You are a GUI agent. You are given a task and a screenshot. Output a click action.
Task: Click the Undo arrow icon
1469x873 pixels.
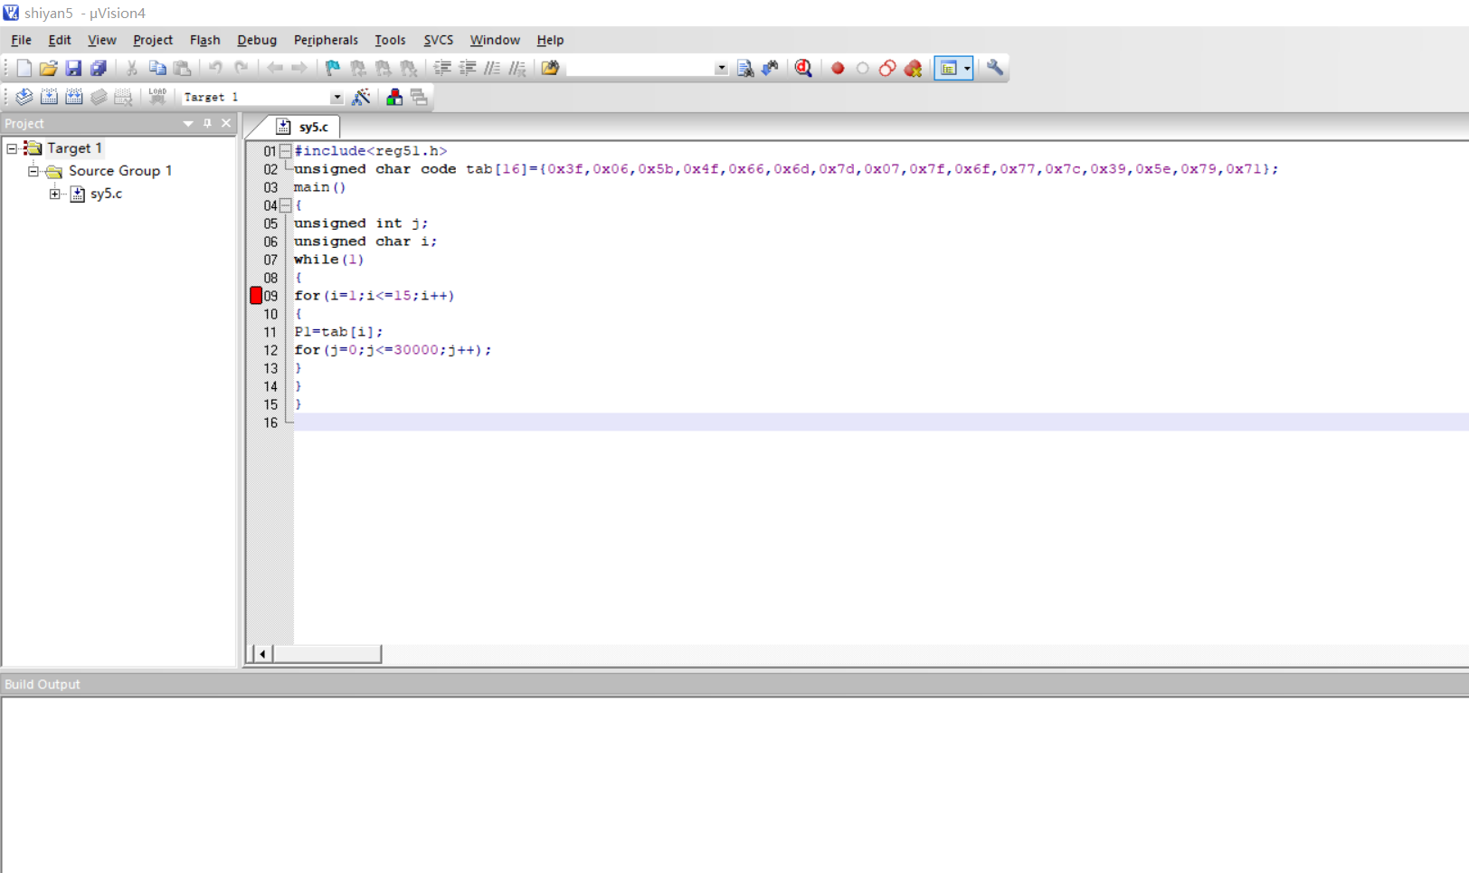coord(215,68)
